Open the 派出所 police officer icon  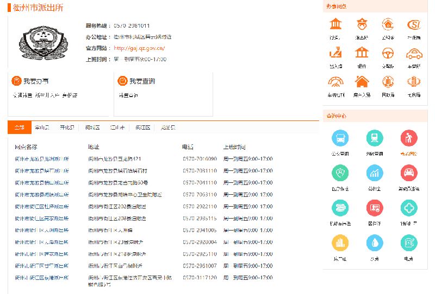(x=362, y=25)
